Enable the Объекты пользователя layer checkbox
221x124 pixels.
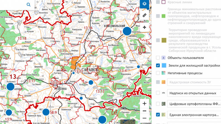(158, 58)
